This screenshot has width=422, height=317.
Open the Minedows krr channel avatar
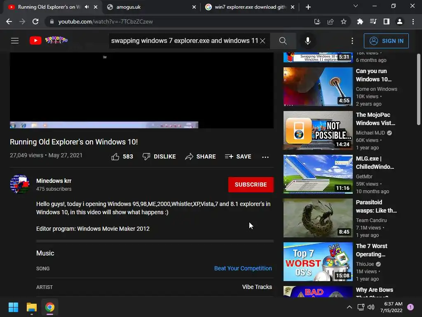tap(20, 184)
